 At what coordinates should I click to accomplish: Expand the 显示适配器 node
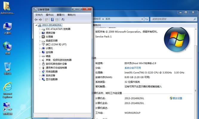pyautogui.click(x=40, y=79)
